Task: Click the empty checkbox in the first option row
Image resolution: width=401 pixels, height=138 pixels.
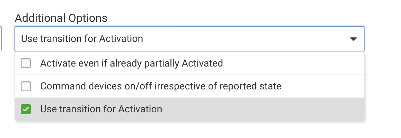Action: (x=26, y=63)
